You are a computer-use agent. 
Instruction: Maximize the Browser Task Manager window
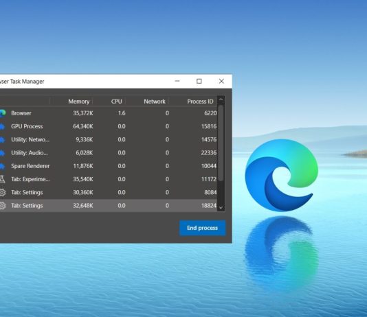click(199, 81)
